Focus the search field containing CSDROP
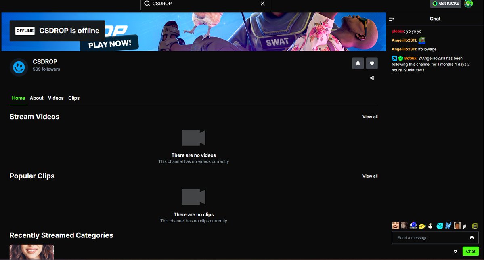 (205, 4)
